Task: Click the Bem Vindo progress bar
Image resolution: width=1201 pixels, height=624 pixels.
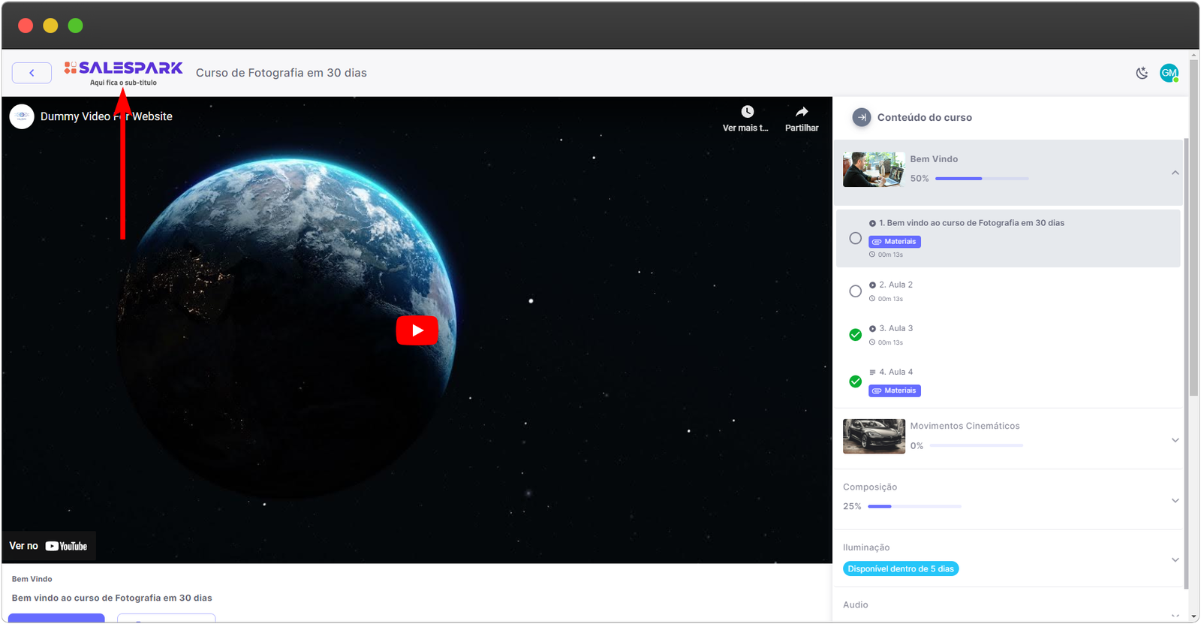Action: [982, 179]
